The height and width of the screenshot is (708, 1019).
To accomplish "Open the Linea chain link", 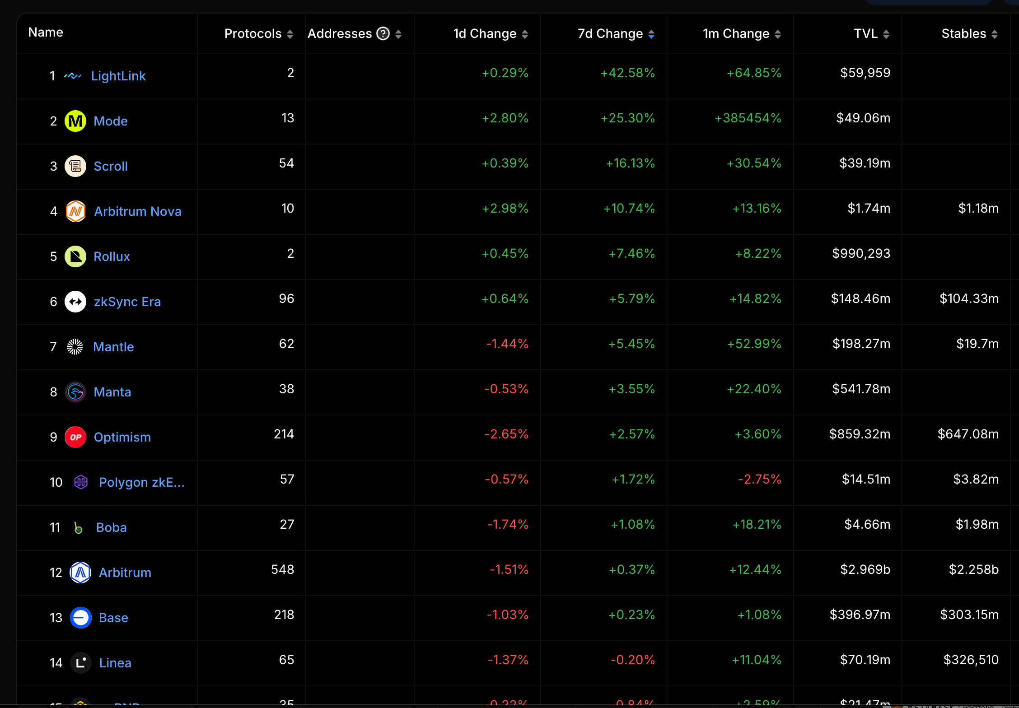I will (x=115, y=663).
